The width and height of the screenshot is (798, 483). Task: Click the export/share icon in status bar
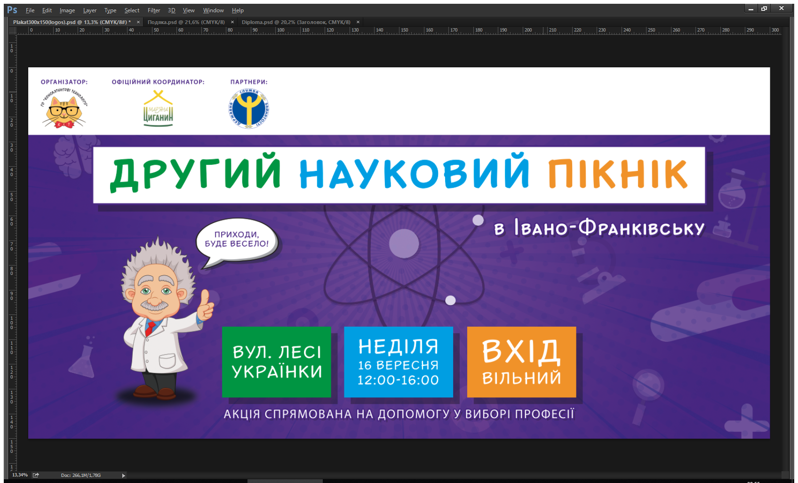click(36, 475)
